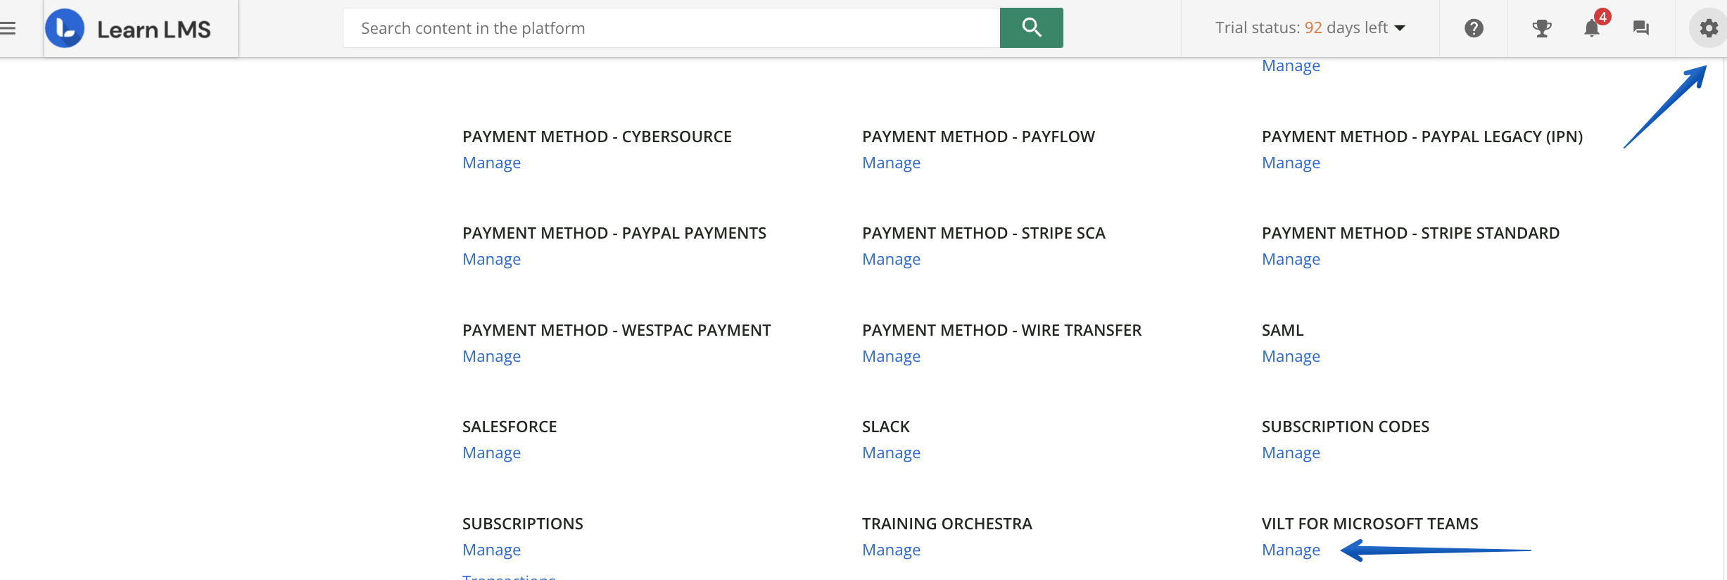Screen dimensions: 1727x580
Task: Open the notifications bell
Action: (1592, 28)
